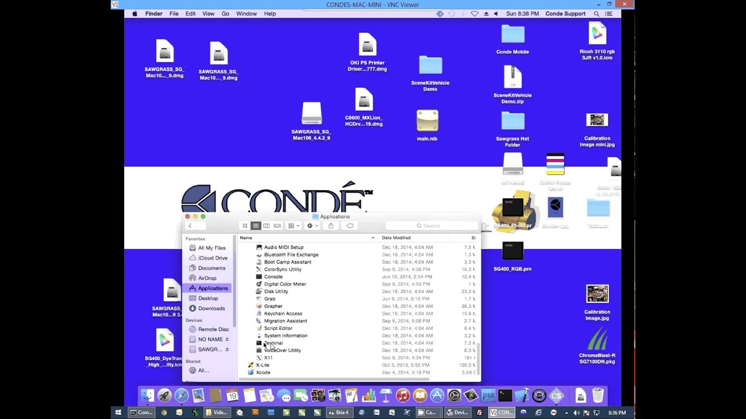Open the Edit menu

[x=191, y=13]
